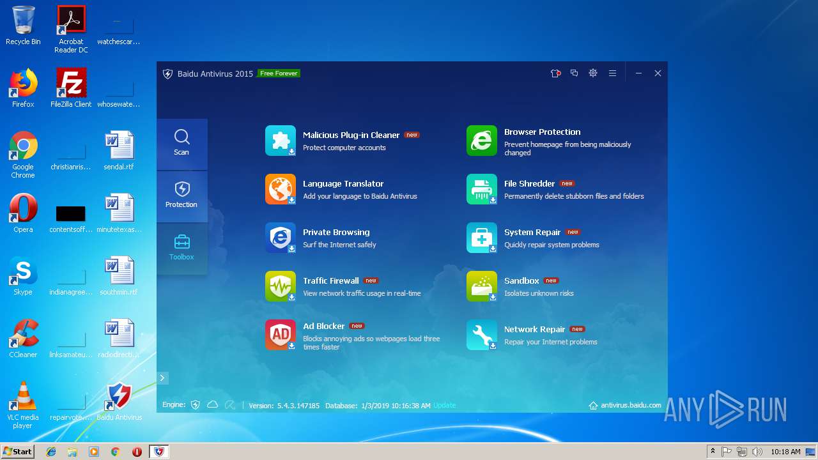Select the Baidu Antivirus desktop shortcut
Viewport: 818px width, 460px height.
[x=119, y=401]
